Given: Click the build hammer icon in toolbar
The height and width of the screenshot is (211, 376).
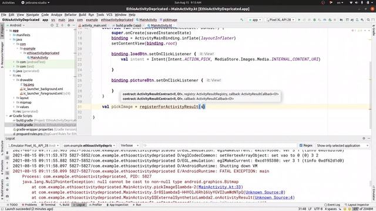Looking at the screenshot, I should pyautogui.click(x=241, y=20).
